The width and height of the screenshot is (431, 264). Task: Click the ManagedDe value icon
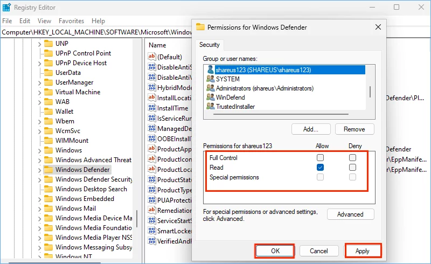[x=152, y=128]
